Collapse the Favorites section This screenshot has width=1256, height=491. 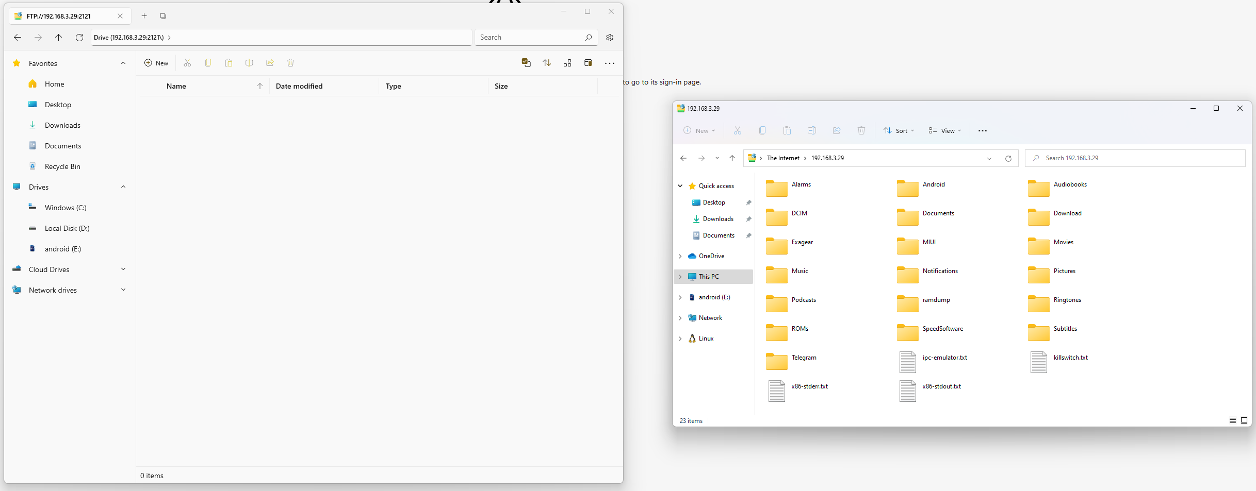pos(123,63)
